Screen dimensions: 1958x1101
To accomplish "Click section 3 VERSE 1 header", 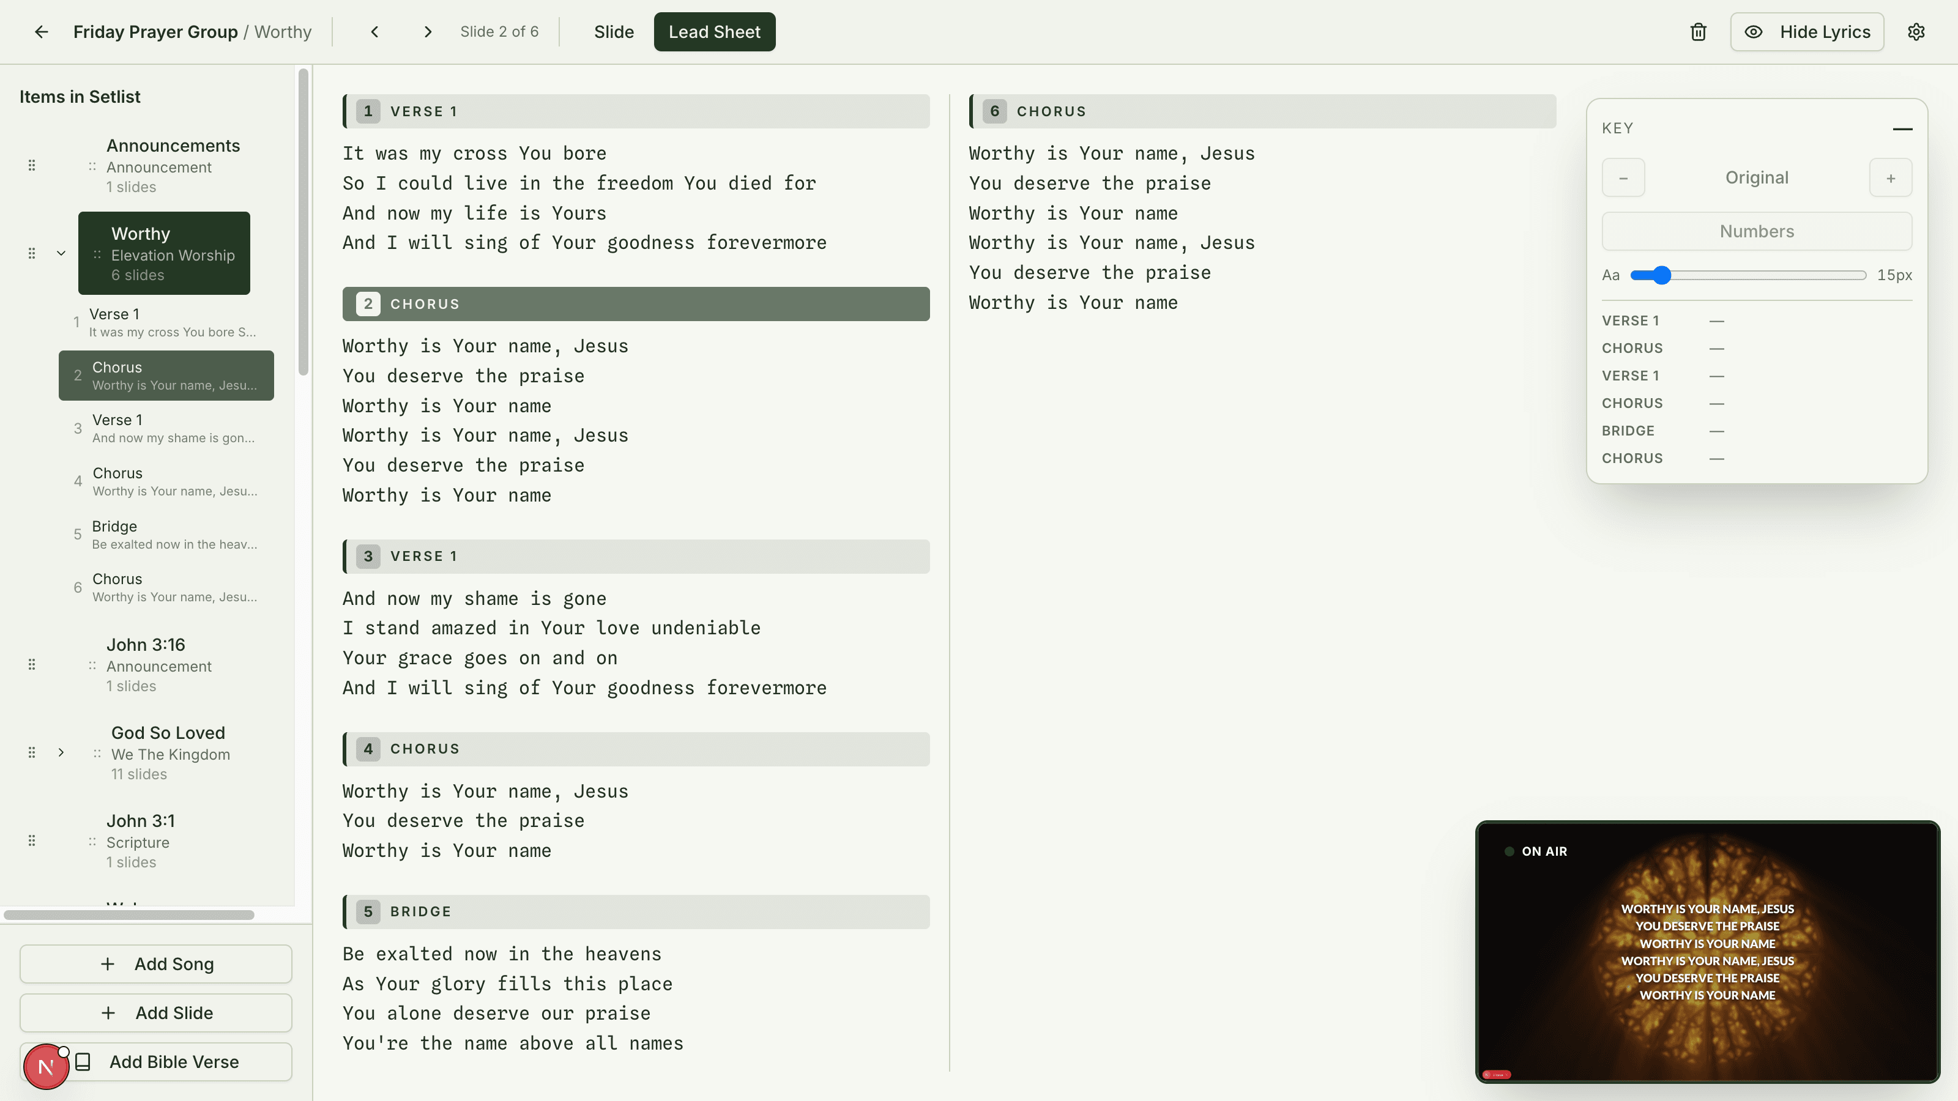I will coord(636,556).
